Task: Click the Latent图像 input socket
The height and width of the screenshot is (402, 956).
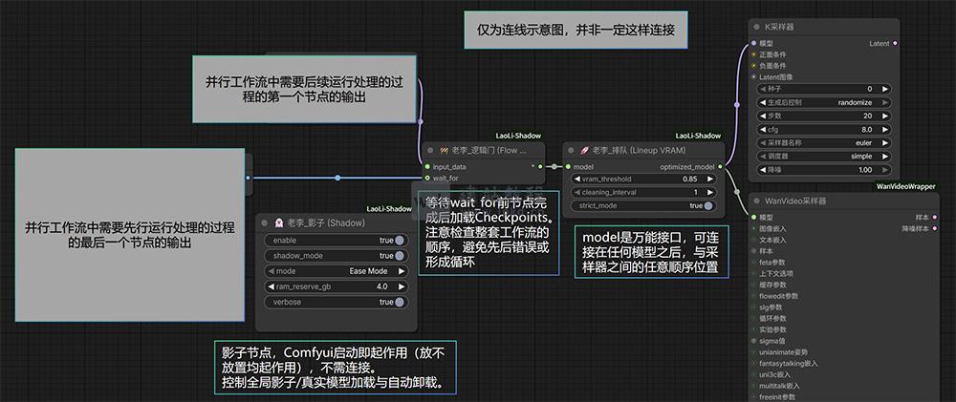Action: pos(753,76)
